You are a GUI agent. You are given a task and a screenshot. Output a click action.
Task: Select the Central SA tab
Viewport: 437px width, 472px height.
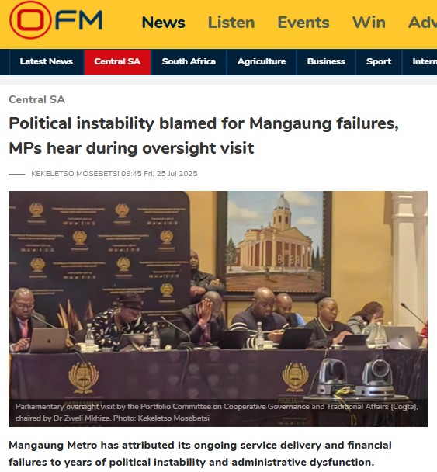pyautogui.click(x=117, y=61)
